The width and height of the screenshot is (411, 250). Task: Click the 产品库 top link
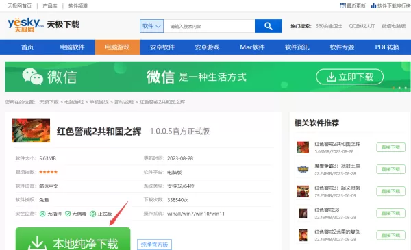coord(50,5)
